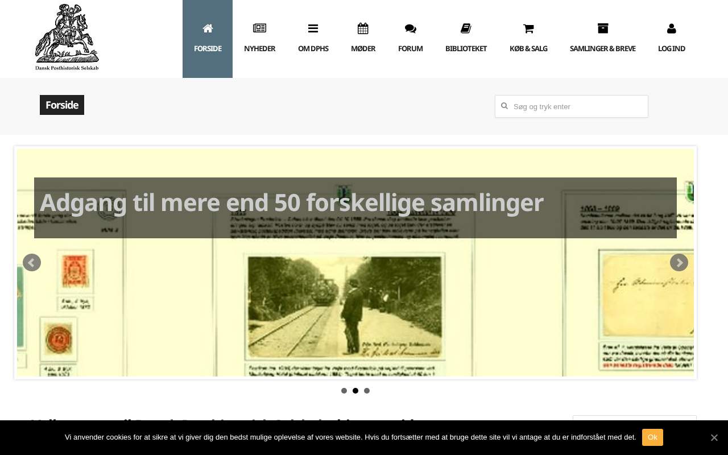Click the user icon above Log ind

(672, 28)
